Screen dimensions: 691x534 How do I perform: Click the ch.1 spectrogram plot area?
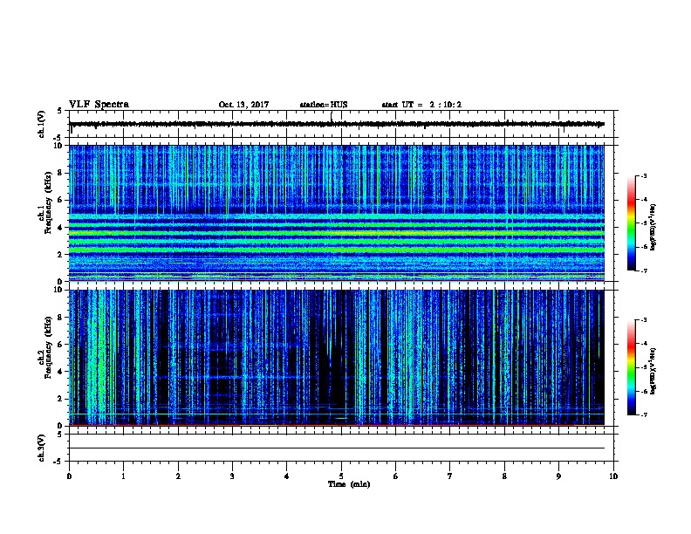coord(337,213)
